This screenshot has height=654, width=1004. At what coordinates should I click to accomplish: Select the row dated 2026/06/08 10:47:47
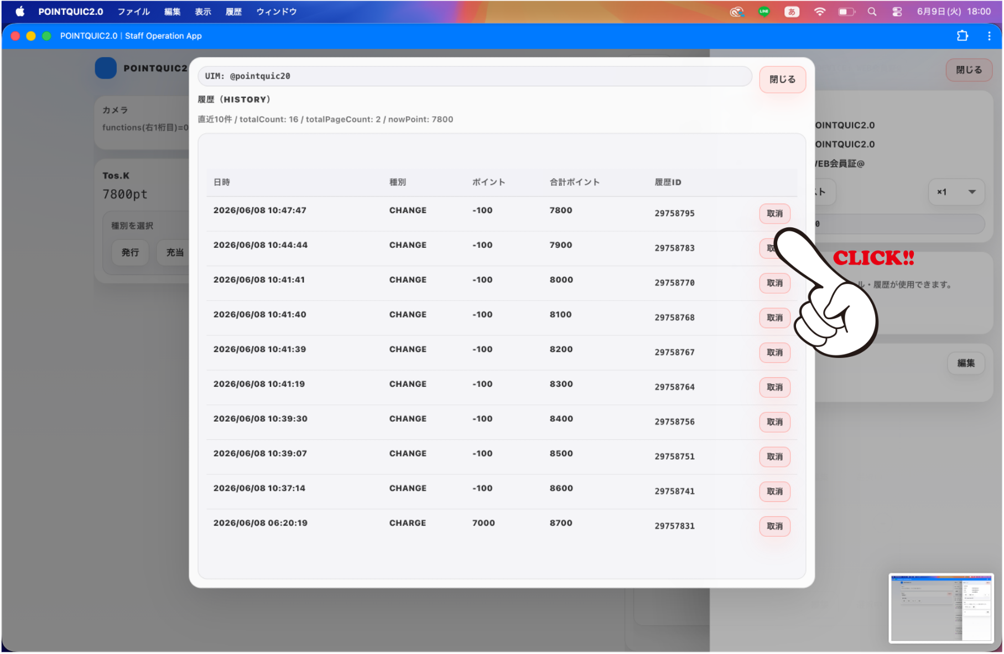[502, 214]
